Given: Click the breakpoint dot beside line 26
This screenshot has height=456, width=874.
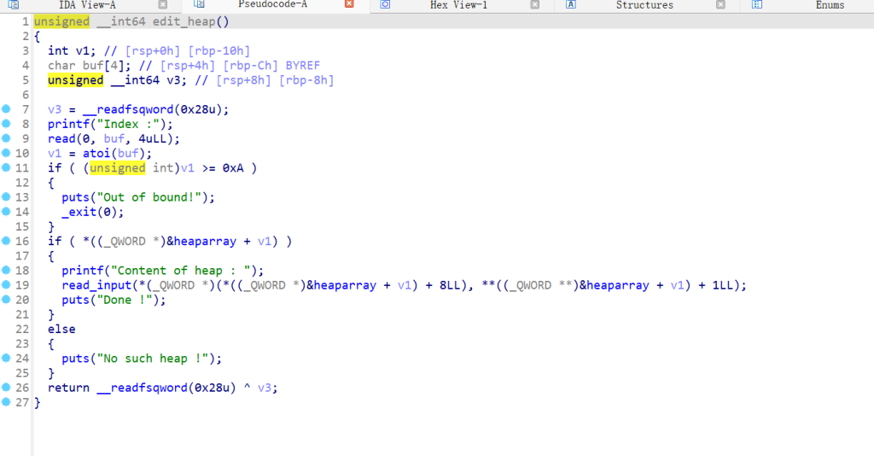Looking at the screenshot, I should 6,388.
